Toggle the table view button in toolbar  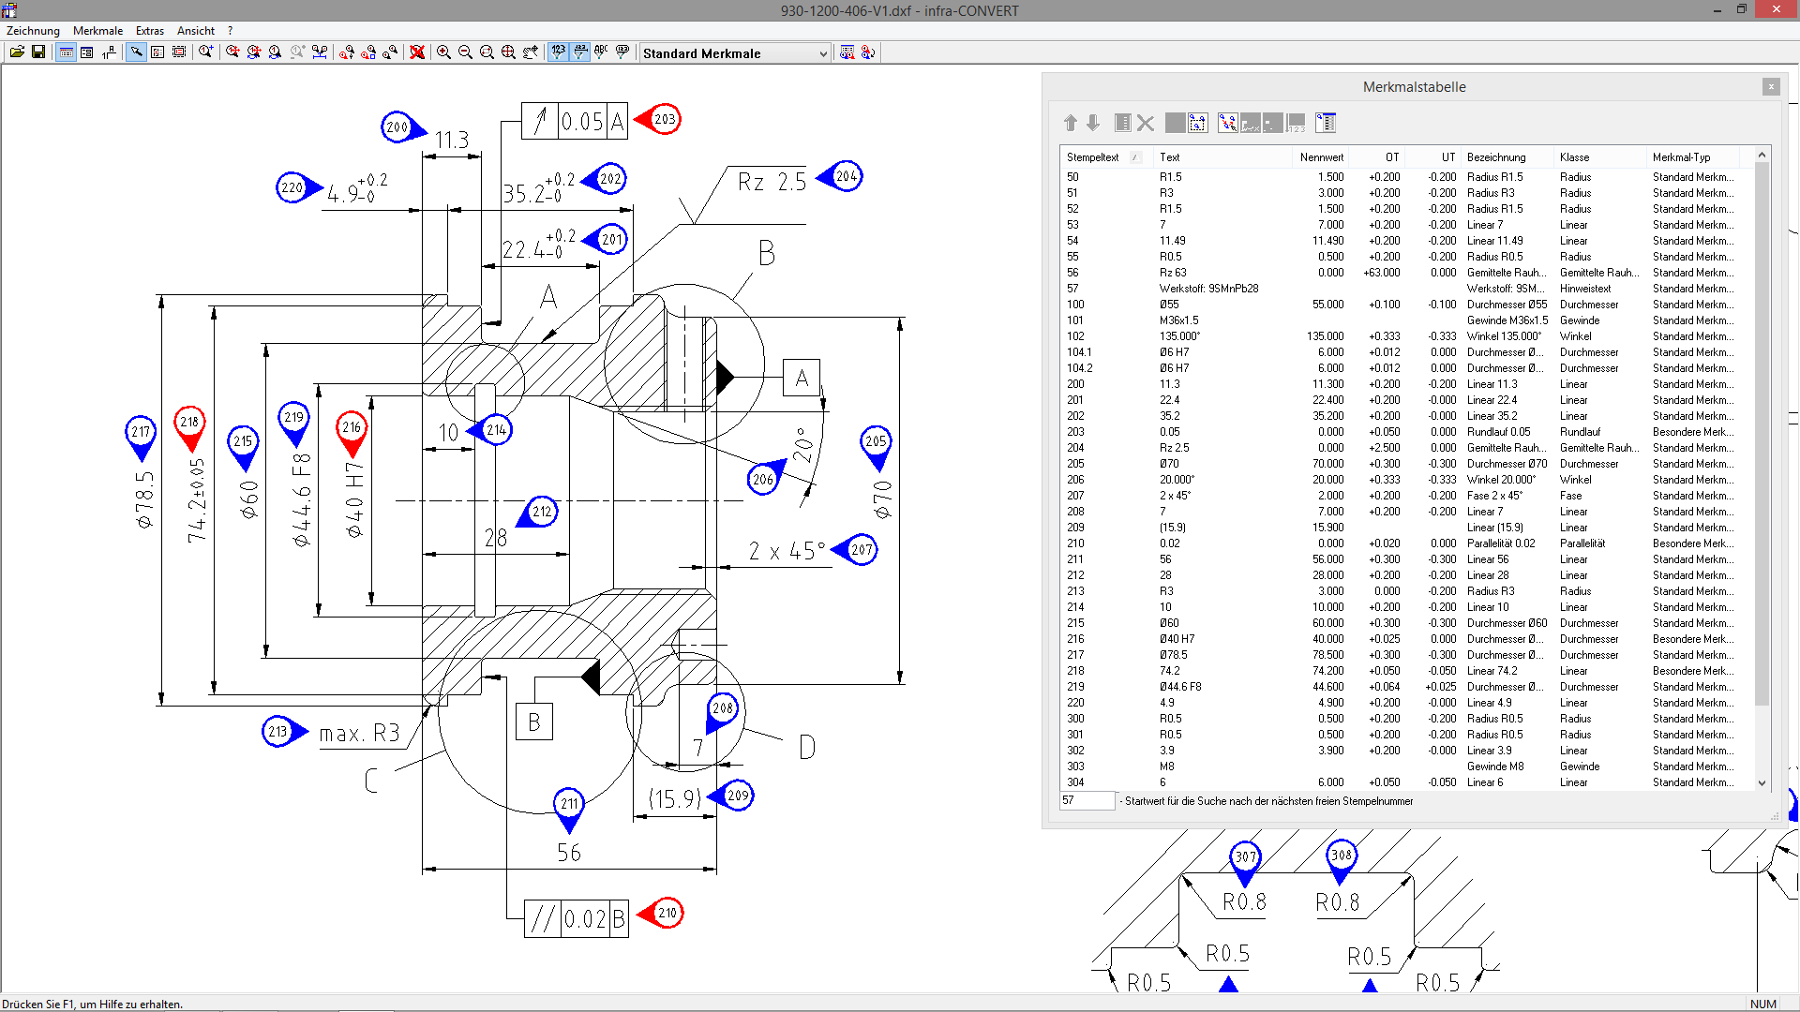tap(67, 52)
